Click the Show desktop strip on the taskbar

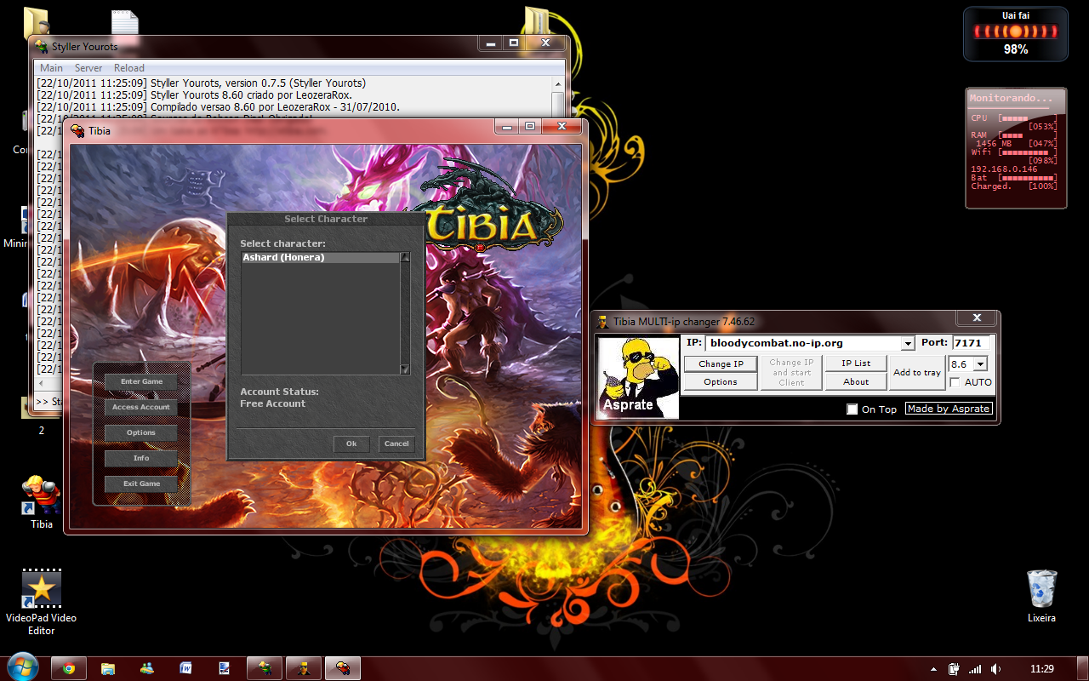[1083, 668]
